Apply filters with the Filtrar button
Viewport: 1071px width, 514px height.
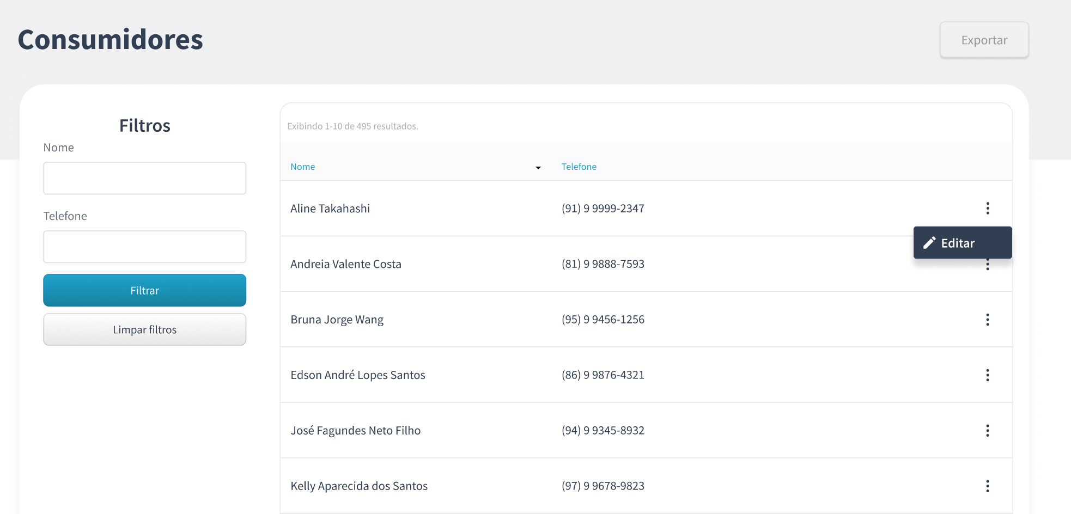click(x=144, y=290)
